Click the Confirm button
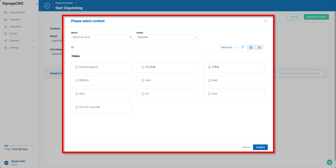 260,147
